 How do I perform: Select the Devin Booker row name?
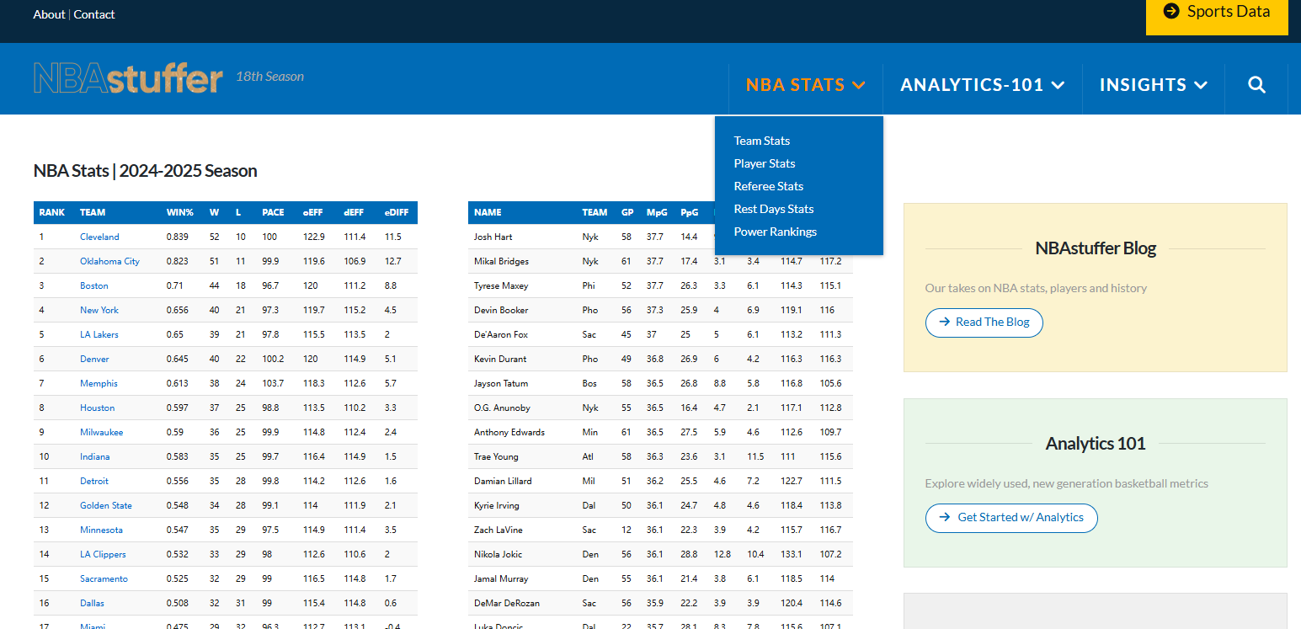[x=501, y=311]
